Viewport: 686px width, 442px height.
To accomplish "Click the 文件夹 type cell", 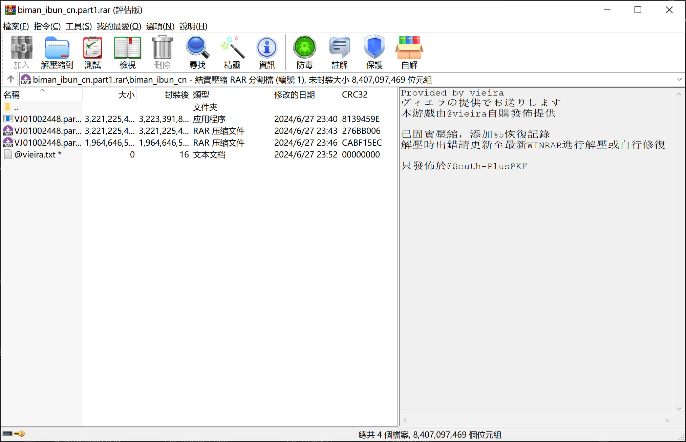I will click(205, 107).
